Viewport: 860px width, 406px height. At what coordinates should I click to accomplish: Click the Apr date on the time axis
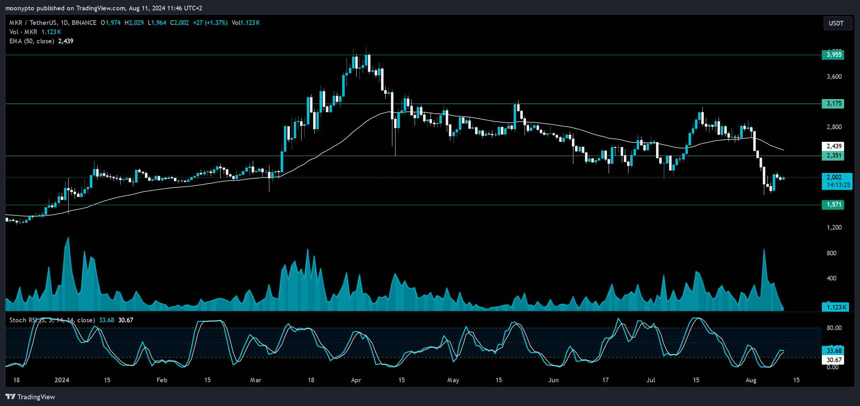click(356, 380)
